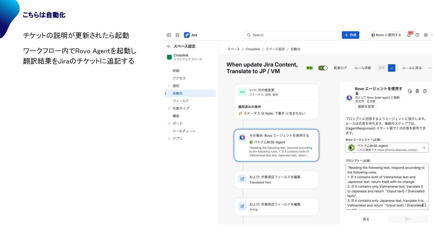Click the スペース breadcrumb link
The width and height of the screenshot is (434, 244).
234,49
